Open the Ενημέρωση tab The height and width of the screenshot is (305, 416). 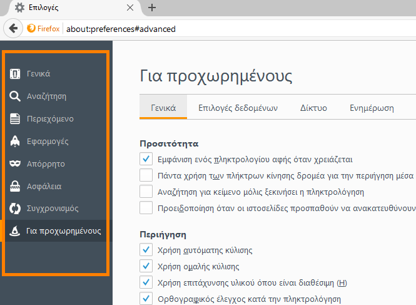[x=372, y=108]
